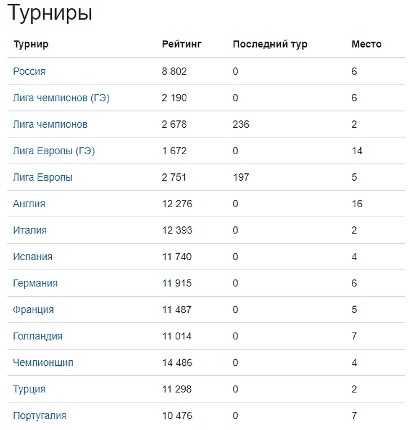Click the Рейтинг column header
The height and width of the screenshot is (430, 411).
[181, 44]
